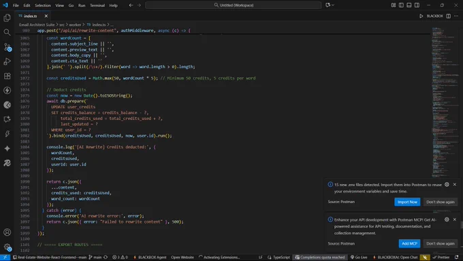Change the LF end of line sequence

(x=260, y=257)
